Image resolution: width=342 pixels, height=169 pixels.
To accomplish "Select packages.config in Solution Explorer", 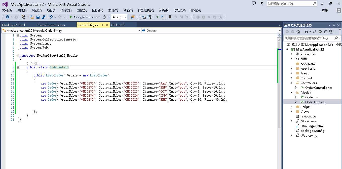I will [x=313, y=131].
